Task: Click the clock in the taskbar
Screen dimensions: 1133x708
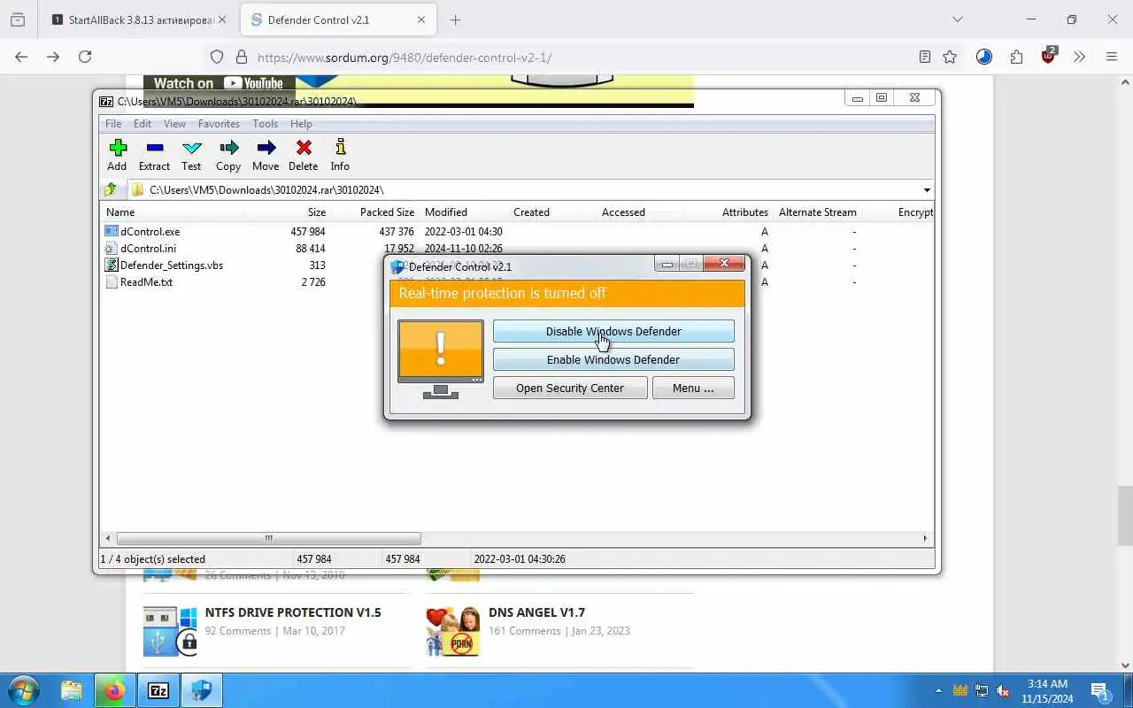Action: (1047, 691)
